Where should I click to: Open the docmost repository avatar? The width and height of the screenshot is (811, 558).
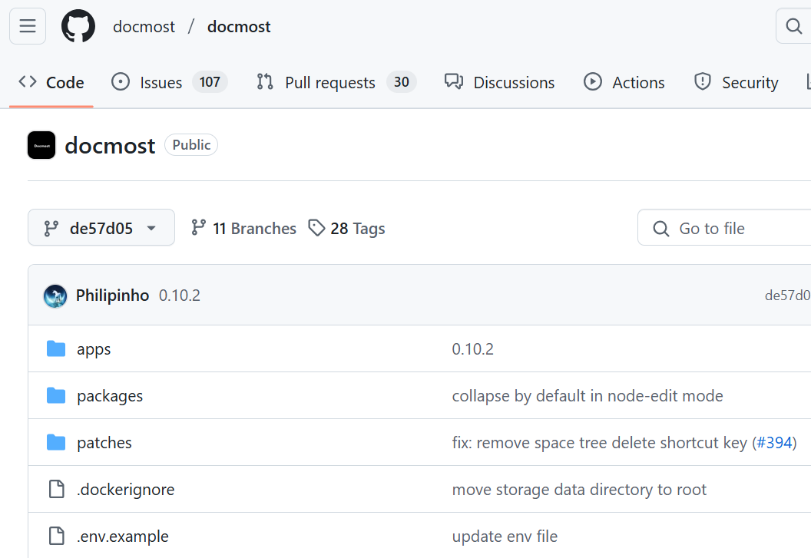click(x=41, y=145)
